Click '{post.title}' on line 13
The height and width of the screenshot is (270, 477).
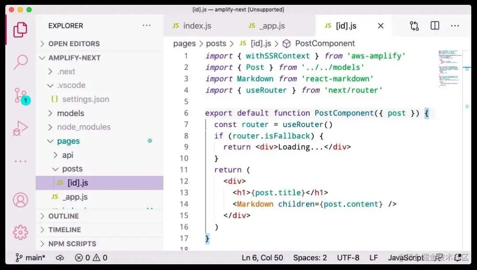[x=278, y=192]
